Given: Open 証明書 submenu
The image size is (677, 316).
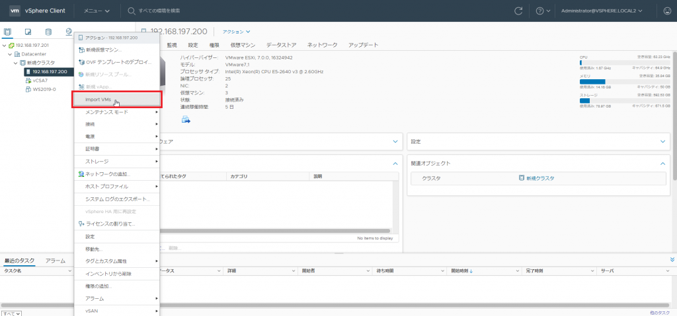Looking at the screenshot, I should coord(117,148).
